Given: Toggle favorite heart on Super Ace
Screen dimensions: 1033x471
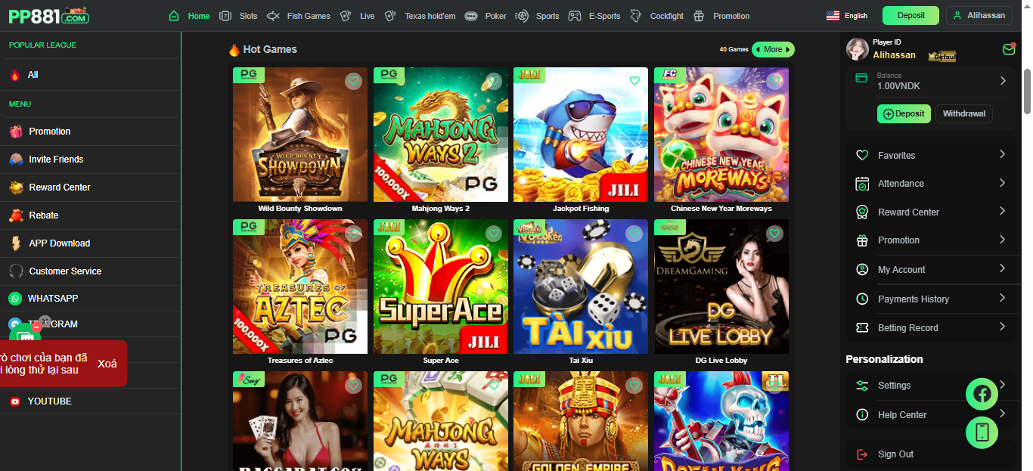Looking at the screenshot, I should click(494, 234).
